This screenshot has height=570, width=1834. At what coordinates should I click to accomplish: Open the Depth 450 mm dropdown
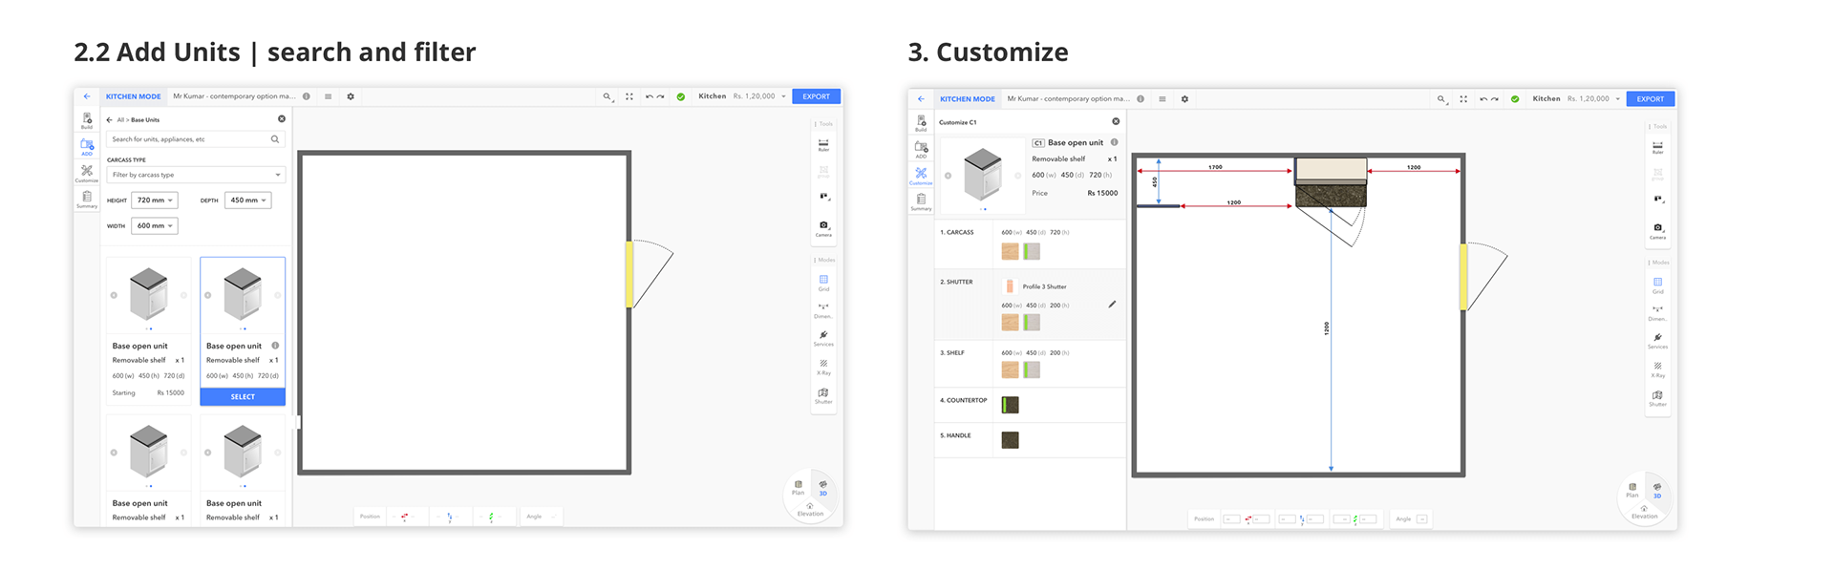(248, 201)
